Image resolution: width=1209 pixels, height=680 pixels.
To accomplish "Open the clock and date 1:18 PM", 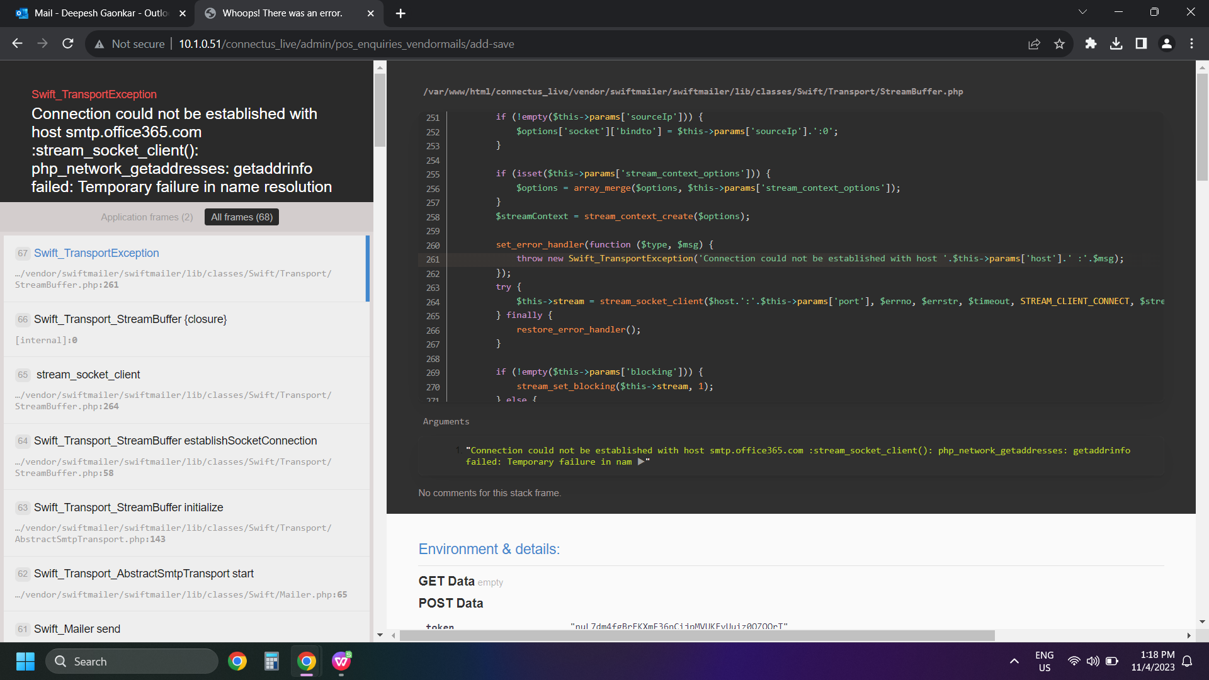I will [1153, 661].
